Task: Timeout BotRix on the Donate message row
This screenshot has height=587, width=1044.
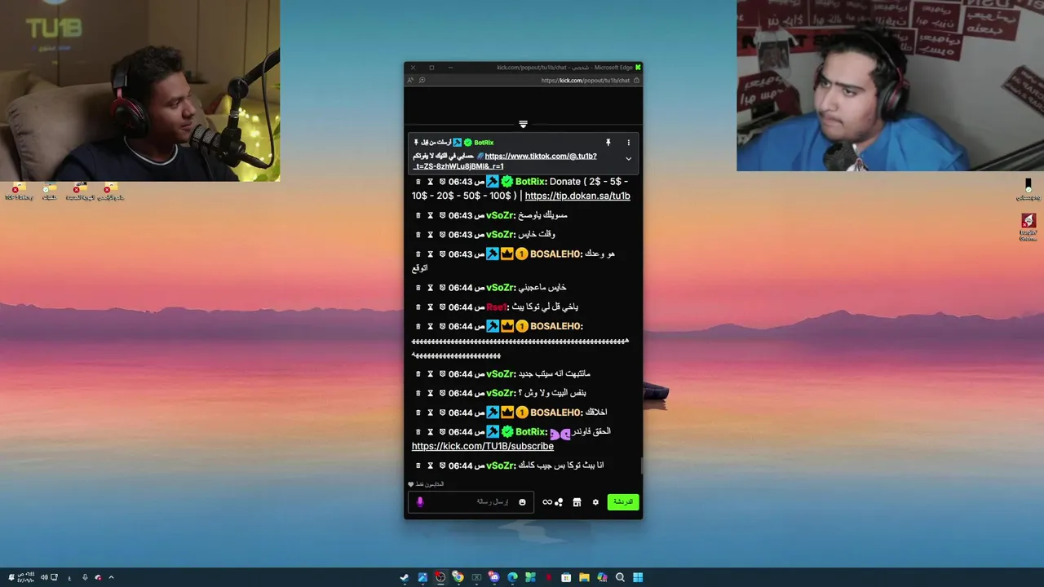Action: tap(431, 182)
